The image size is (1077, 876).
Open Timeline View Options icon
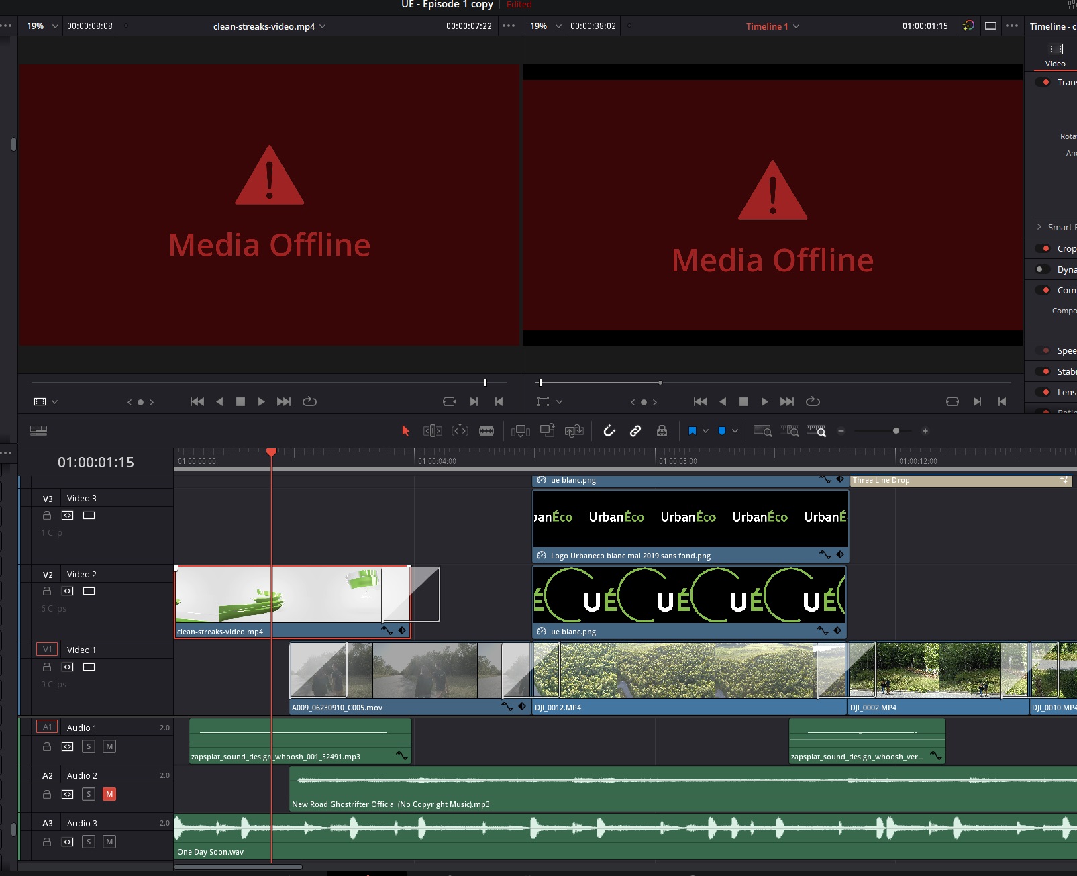(x=39, y=431)
